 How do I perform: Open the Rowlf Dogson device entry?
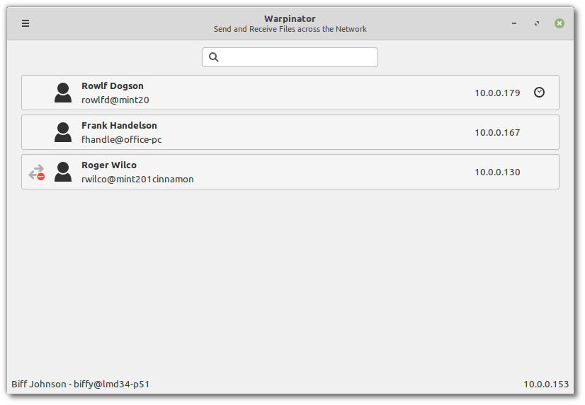coord(290,93)
